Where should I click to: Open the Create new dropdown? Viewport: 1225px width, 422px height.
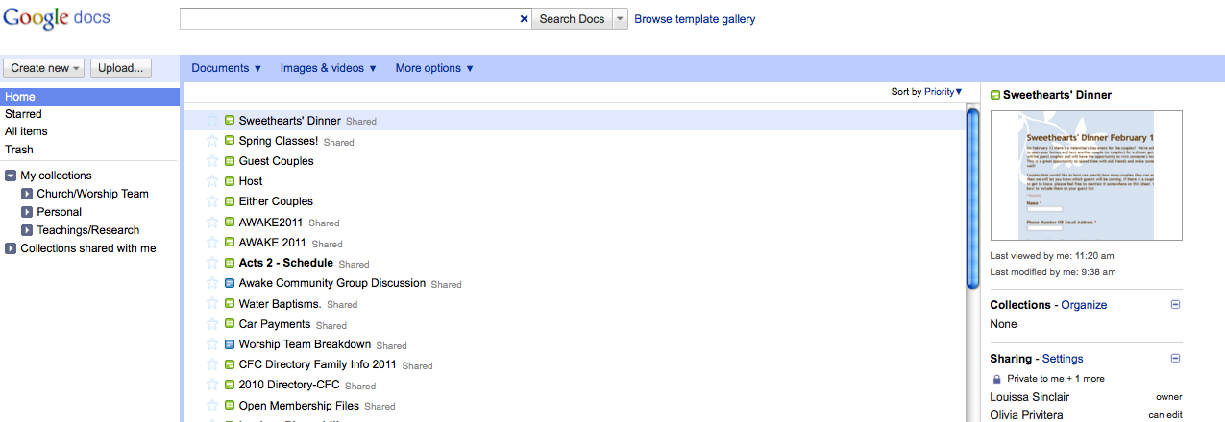(x=44, y=68)
